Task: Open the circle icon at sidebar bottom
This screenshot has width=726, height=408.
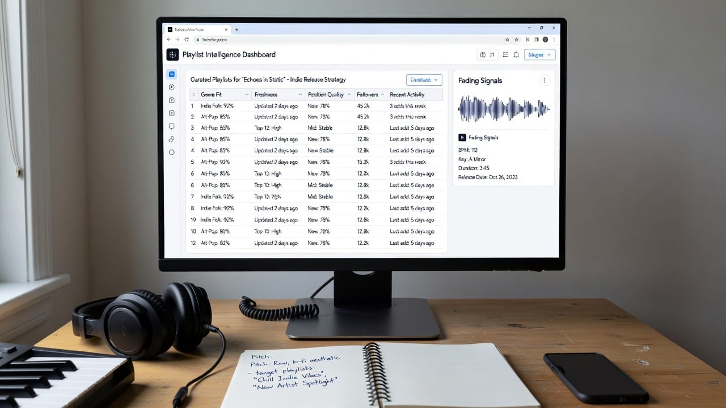Action: (172, 152)
